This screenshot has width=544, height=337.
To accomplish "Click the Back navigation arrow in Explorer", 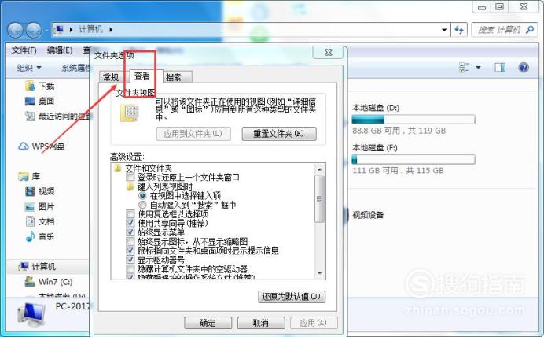I will pos(15,30).
